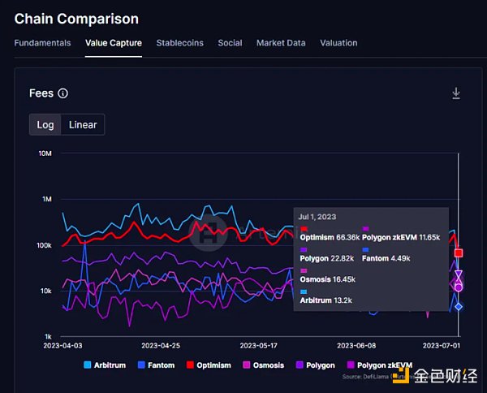This screenshot has height=393, width=487.
Task: Toggle Polygon zkEVM series in legend
Action: pyautogui.click(x=380, y=365)
